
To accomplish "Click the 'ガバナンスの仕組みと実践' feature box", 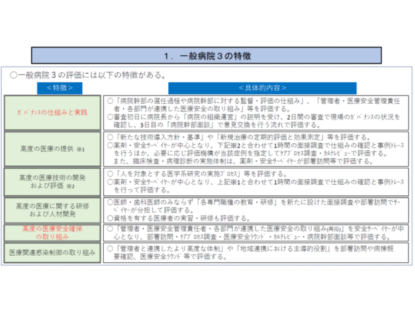I will pyautogui.click(x=52, y=112).
